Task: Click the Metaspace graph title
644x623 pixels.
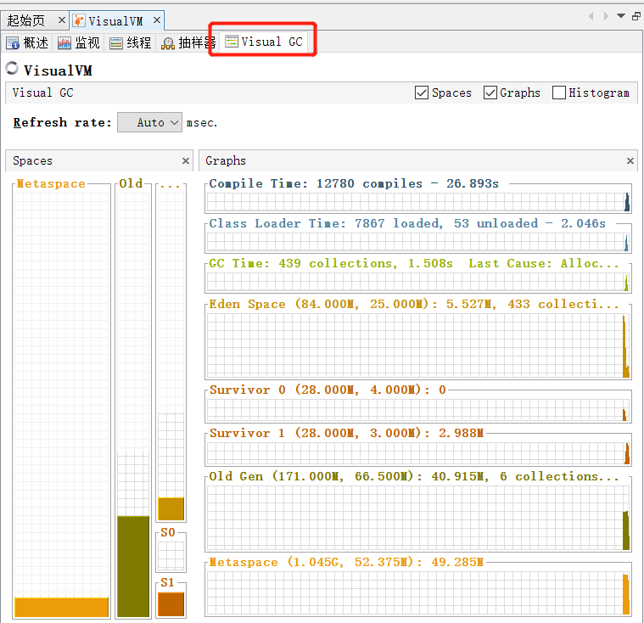Action: click(x=346, y=562)
